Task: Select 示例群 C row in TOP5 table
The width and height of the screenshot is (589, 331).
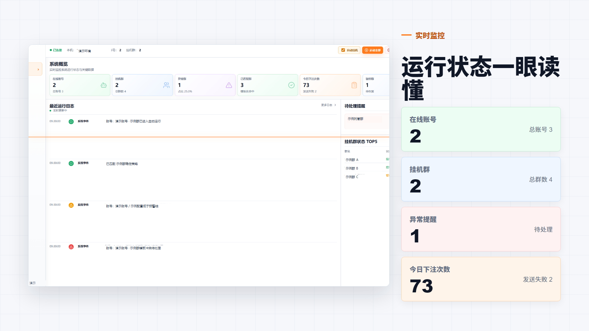Action: 367,177
